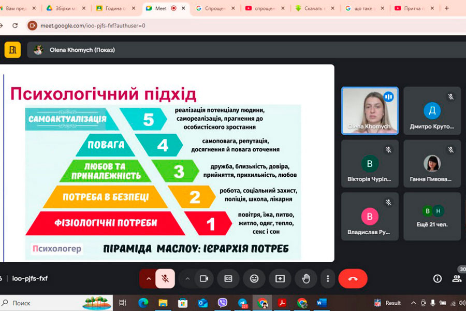
Task: Expand audio settings arrow beside microphone
Action: 148,278
